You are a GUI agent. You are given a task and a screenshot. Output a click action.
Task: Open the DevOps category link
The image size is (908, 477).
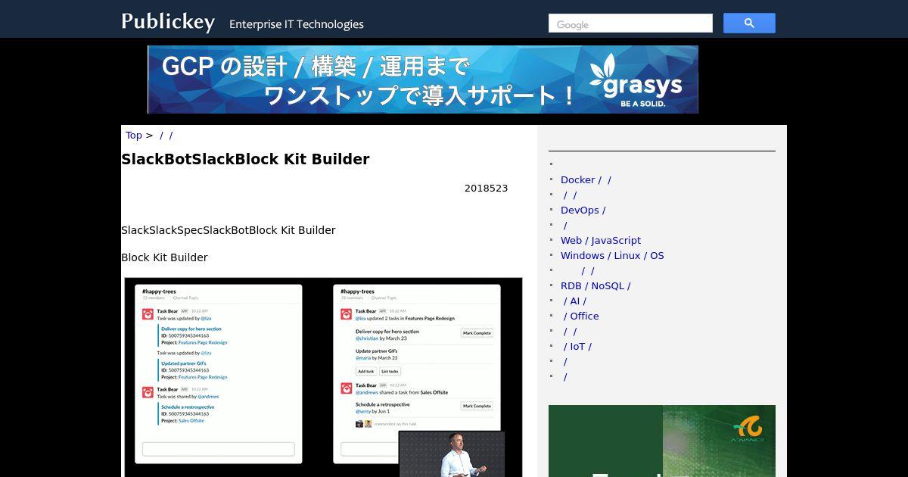point(583,210)
